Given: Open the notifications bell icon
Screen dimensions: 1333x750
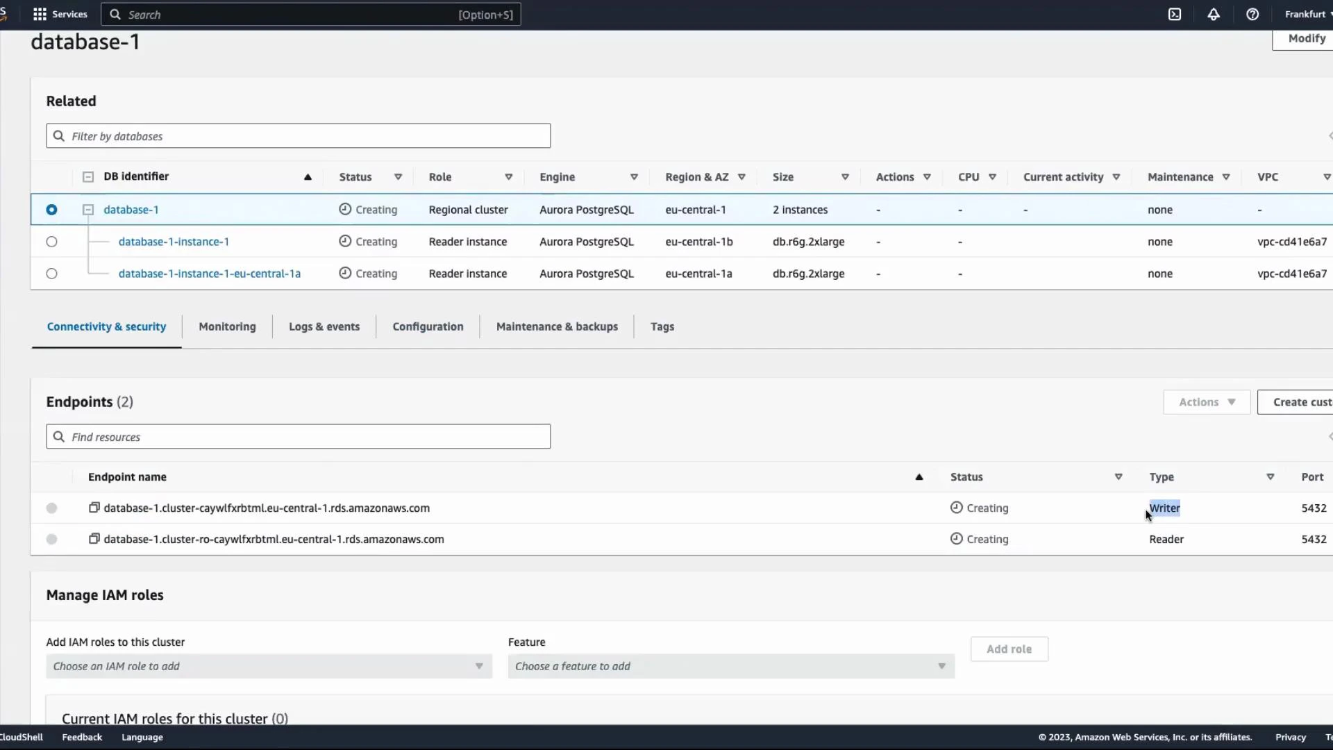Looking at the screenshot, I should (x=1214, y=14).
